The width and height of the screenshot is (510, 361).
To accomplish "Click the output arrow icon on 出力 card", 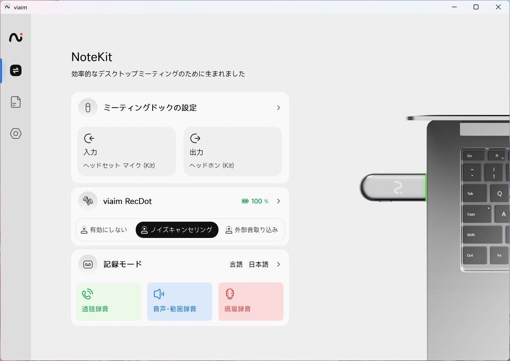I will pos(195,138).
